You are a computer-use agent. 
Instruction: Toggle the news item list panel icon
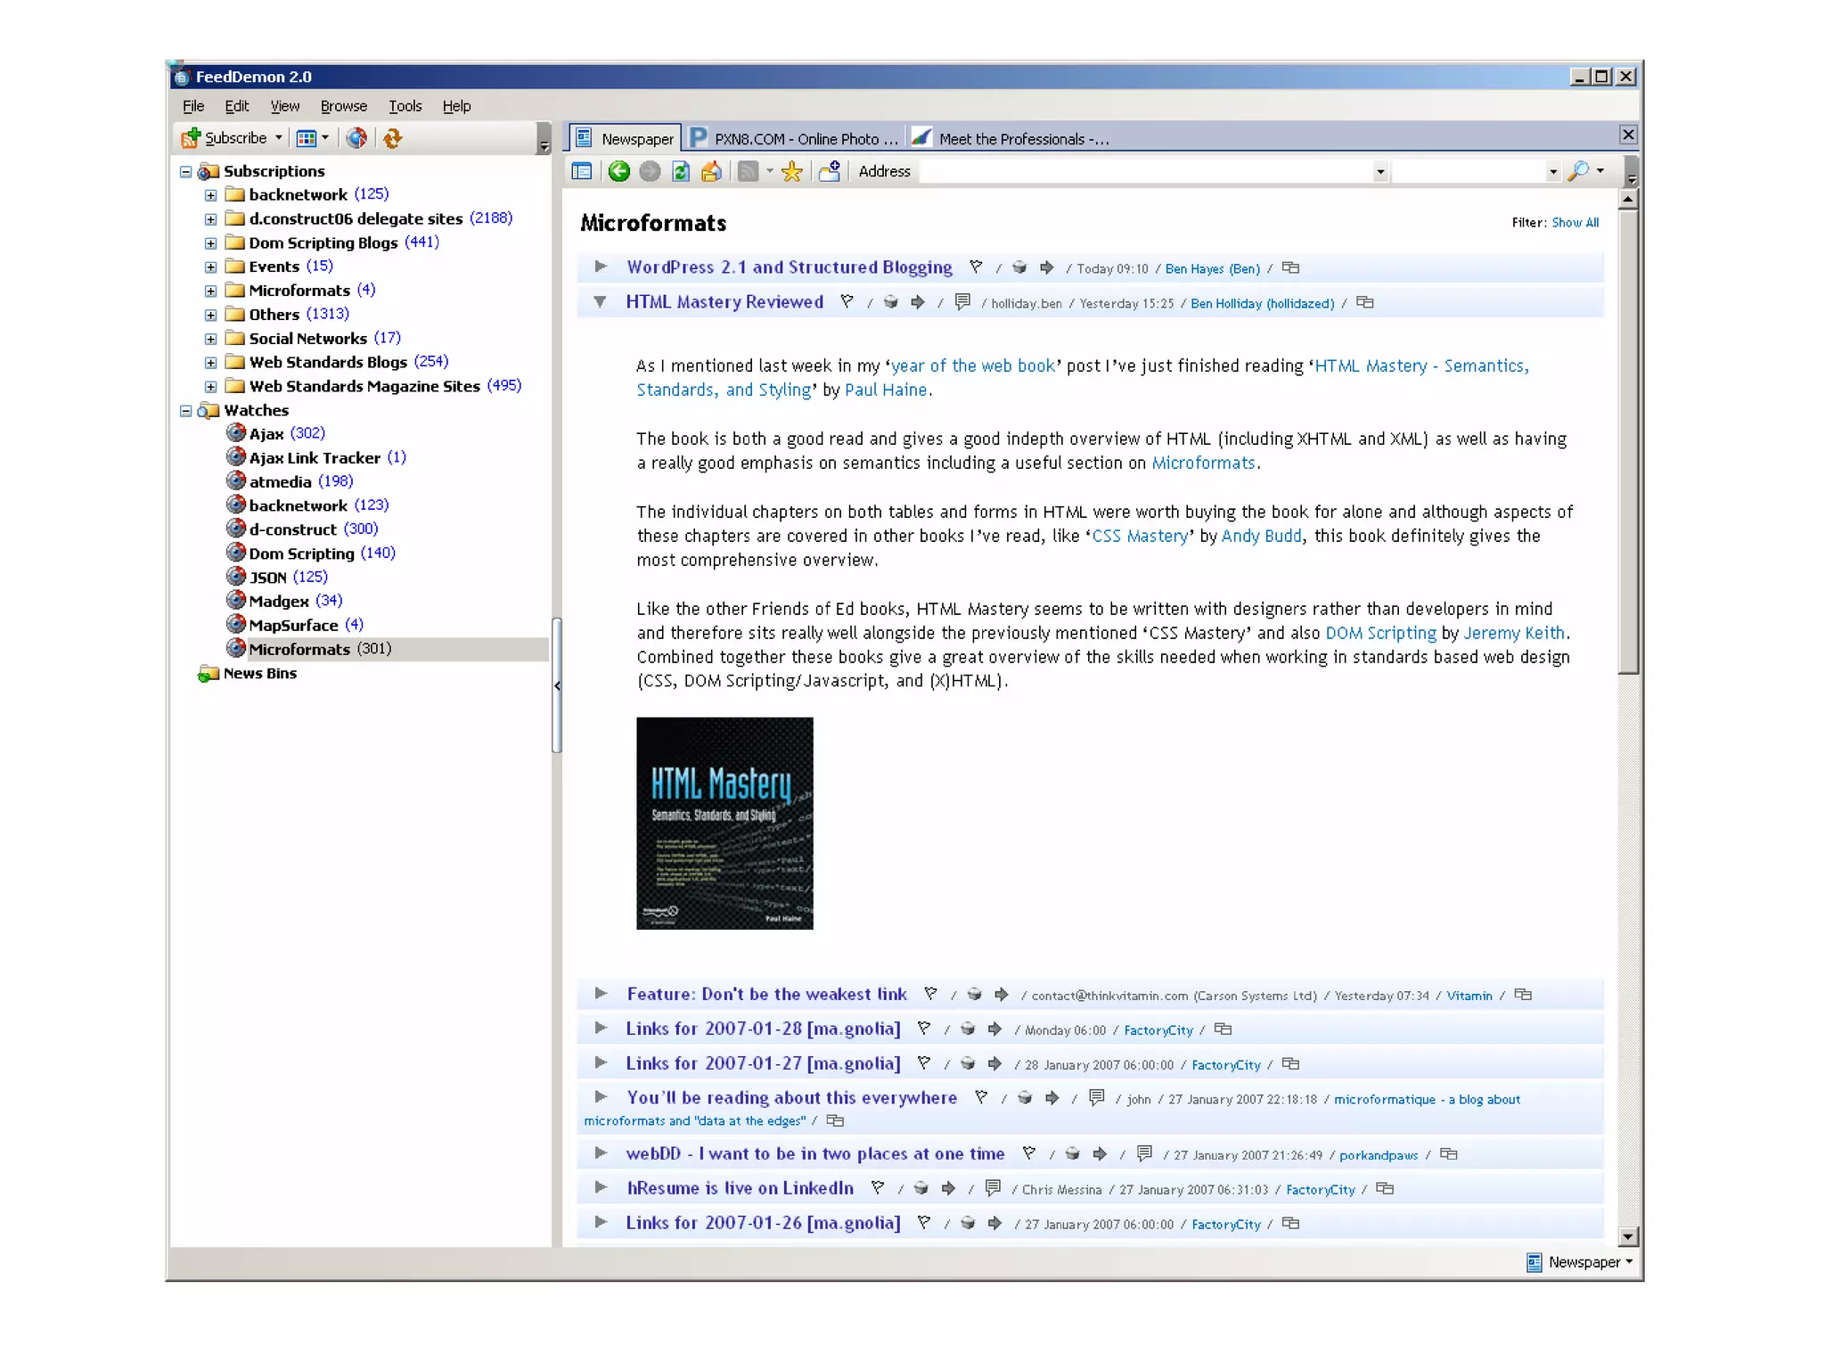tap(583, 171)
